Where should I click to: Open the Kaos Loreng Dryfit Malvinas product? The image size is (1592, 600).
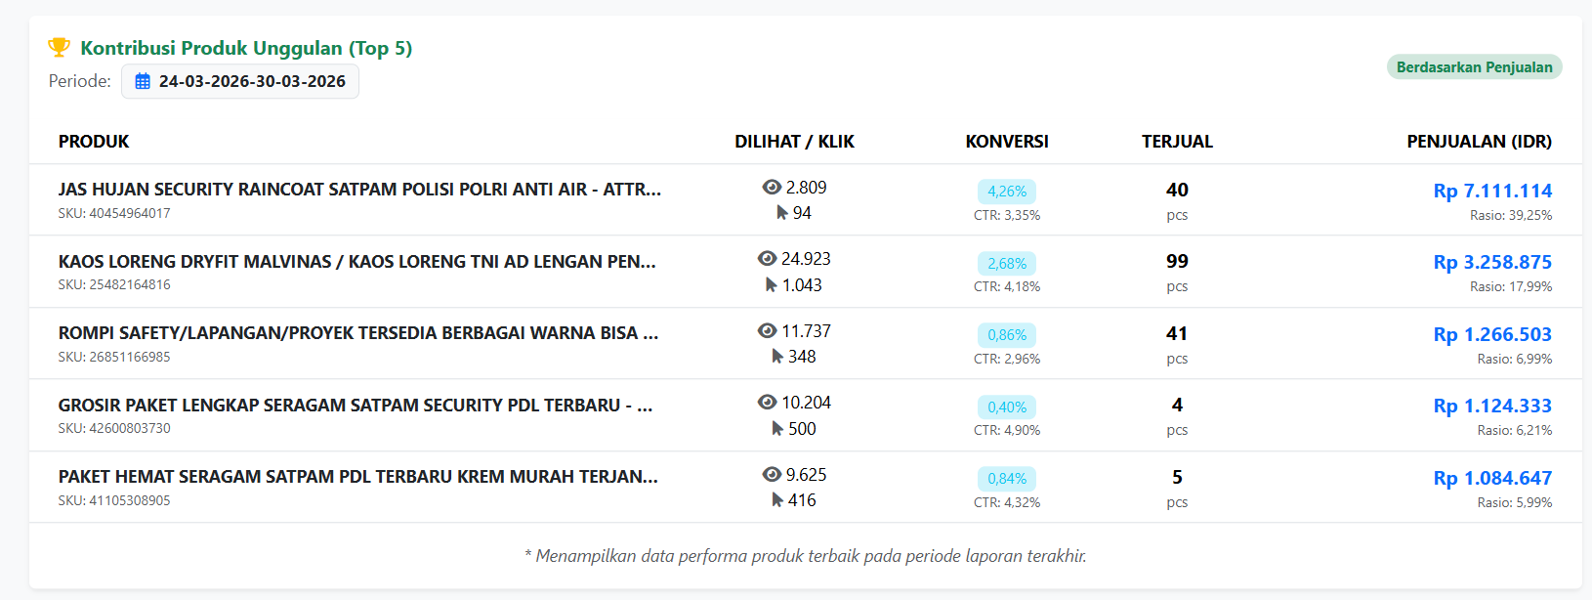click(x=356, y=262)
